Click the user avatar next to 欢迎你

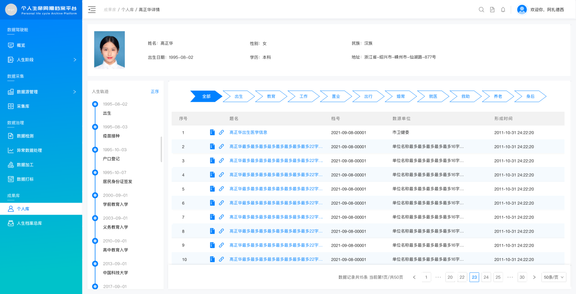(522, 10)
